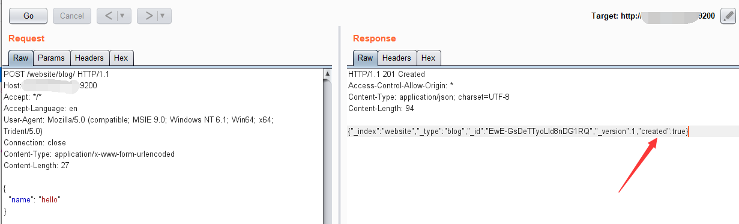Show the Hex tab in Request panel
Screen dimensions: 739x224
click(x=121, y=58)
